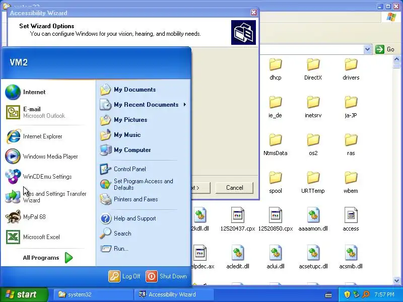
Task: Switch to Accessibility Wizard taskbar item
Action: tap(174, 294)
